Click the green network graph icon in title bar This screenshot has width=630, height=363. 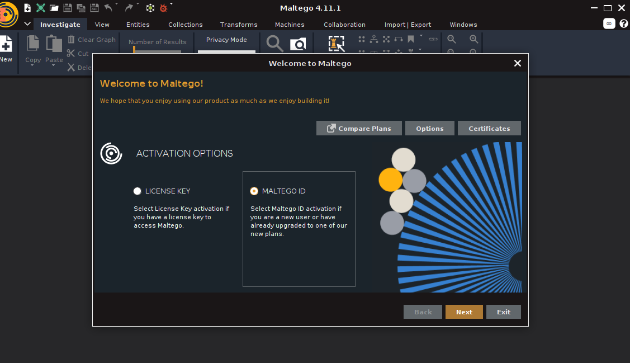41,8
